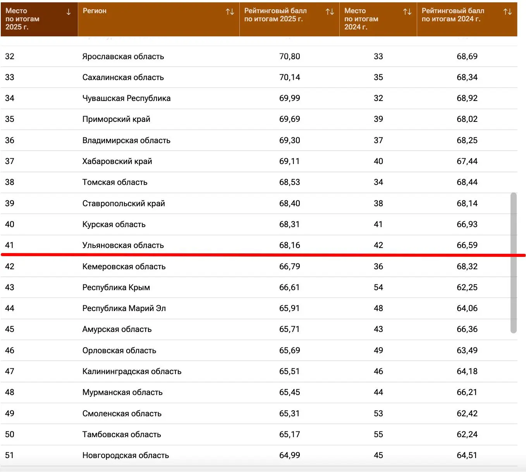Select 'Ульяновская область' cell
This screenshot has width=526, height=472.
123,245
